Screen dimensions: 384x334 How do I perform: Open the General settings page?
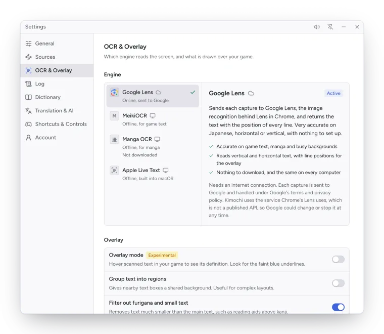pos(57,44)
